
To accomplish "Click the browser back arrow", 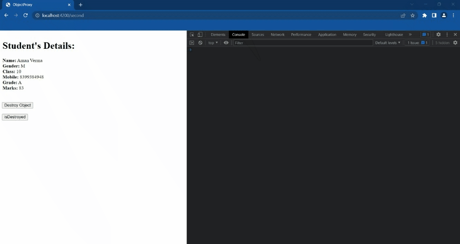I will [x=6, y=15].
